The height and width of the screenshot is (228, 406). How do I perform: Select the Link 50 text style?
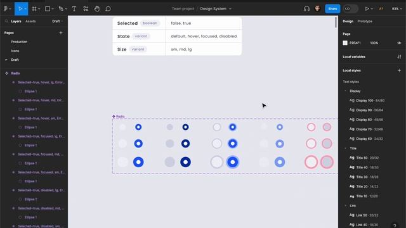pos(364,215)
